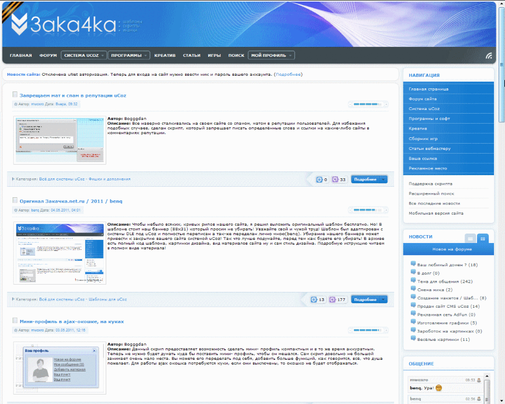
Task: Open the Программы dropdown in navbar
Action: [130, 55]
